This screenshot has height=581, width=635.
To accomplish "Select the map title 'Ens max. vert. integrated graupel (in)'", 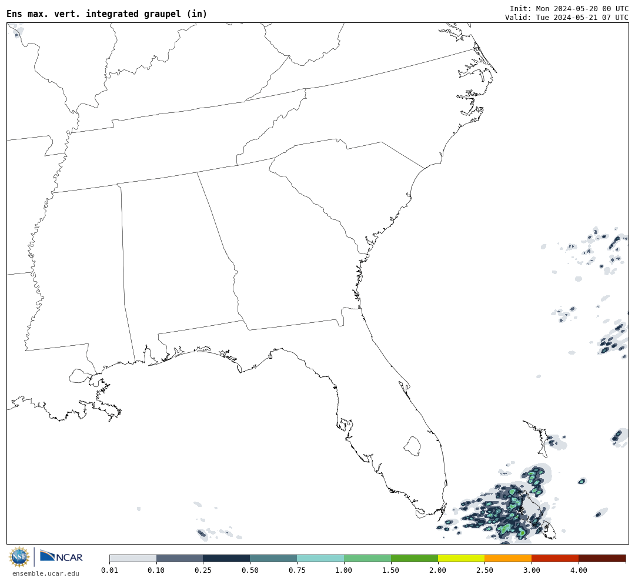I will pos(107,14).
